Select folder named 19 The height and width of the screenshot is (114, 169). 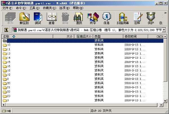click(x=83, y=74)
